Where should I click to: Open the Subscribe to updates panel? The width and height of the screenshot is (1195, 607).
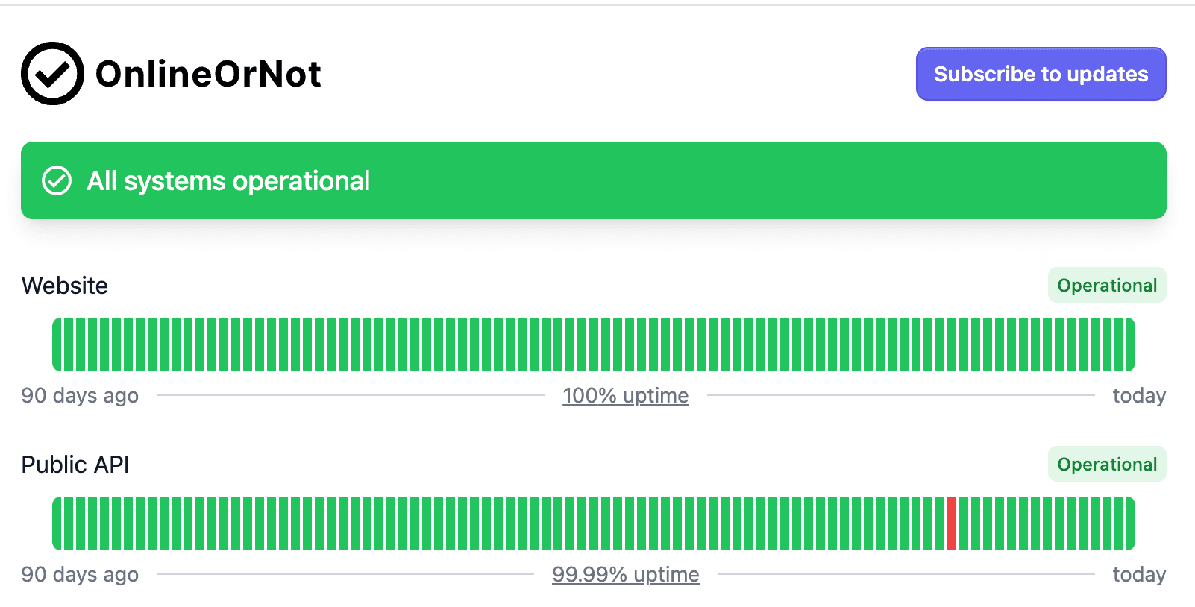click(1040, 74)
